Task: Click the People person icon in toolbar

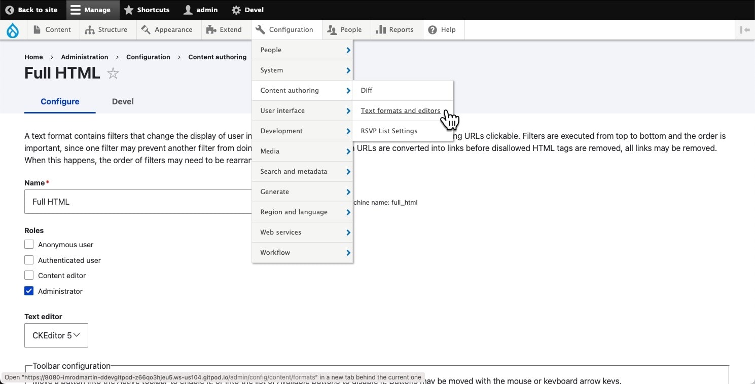Action: [332, 30]
